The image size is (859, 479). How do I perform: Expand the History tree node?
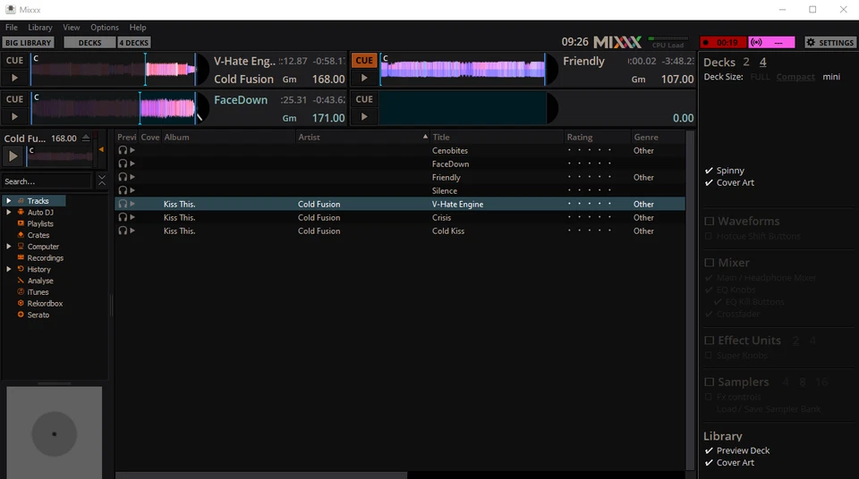pos(8,269)
